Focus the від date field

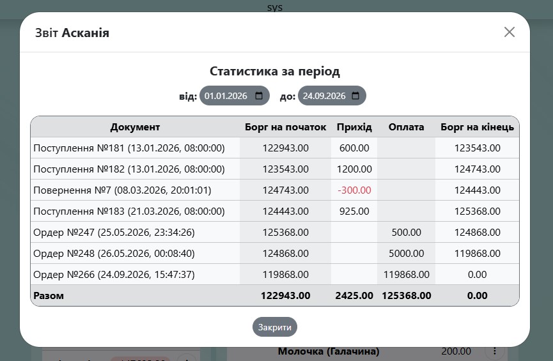click(235, 96)
